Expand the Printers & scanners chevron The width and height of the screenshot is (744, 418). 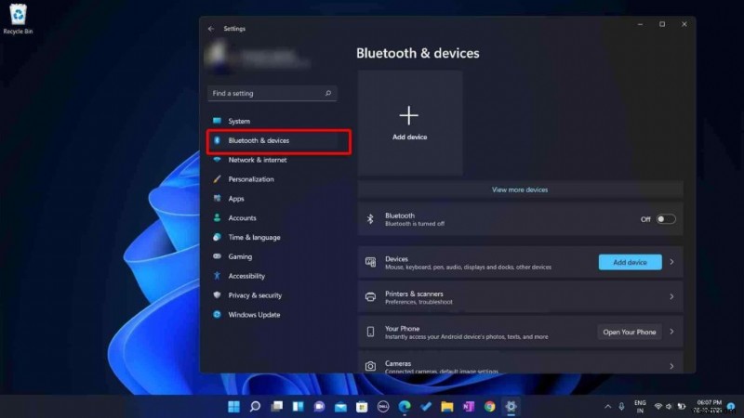[x=671, y=296]
